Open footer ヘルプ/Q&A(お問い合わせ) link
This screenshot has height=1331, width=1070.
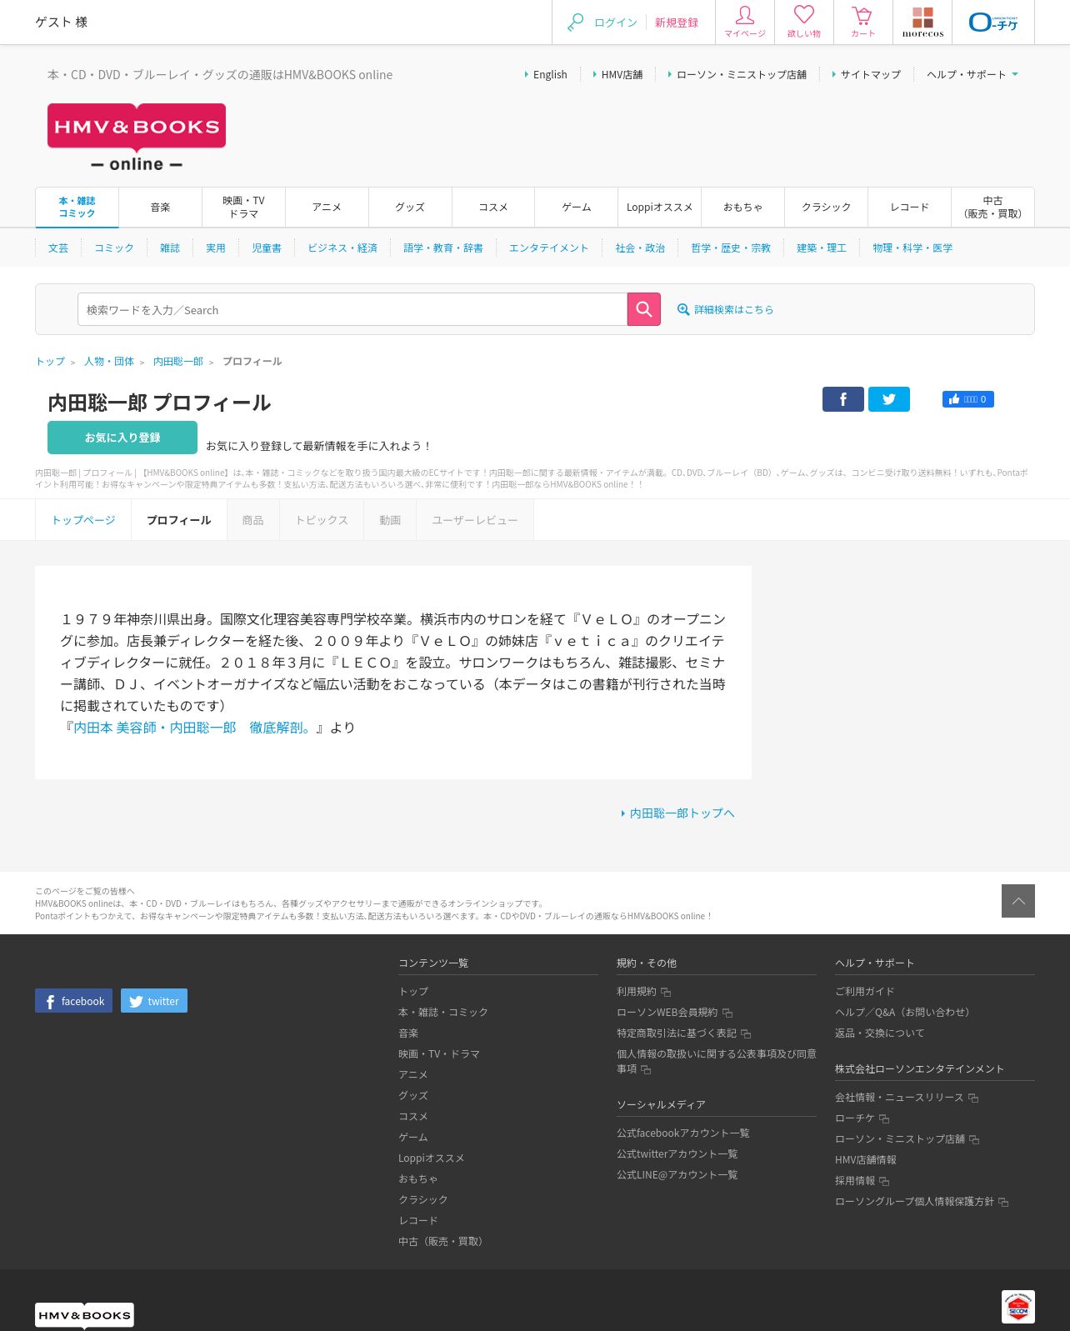[x=905, y=1012]
